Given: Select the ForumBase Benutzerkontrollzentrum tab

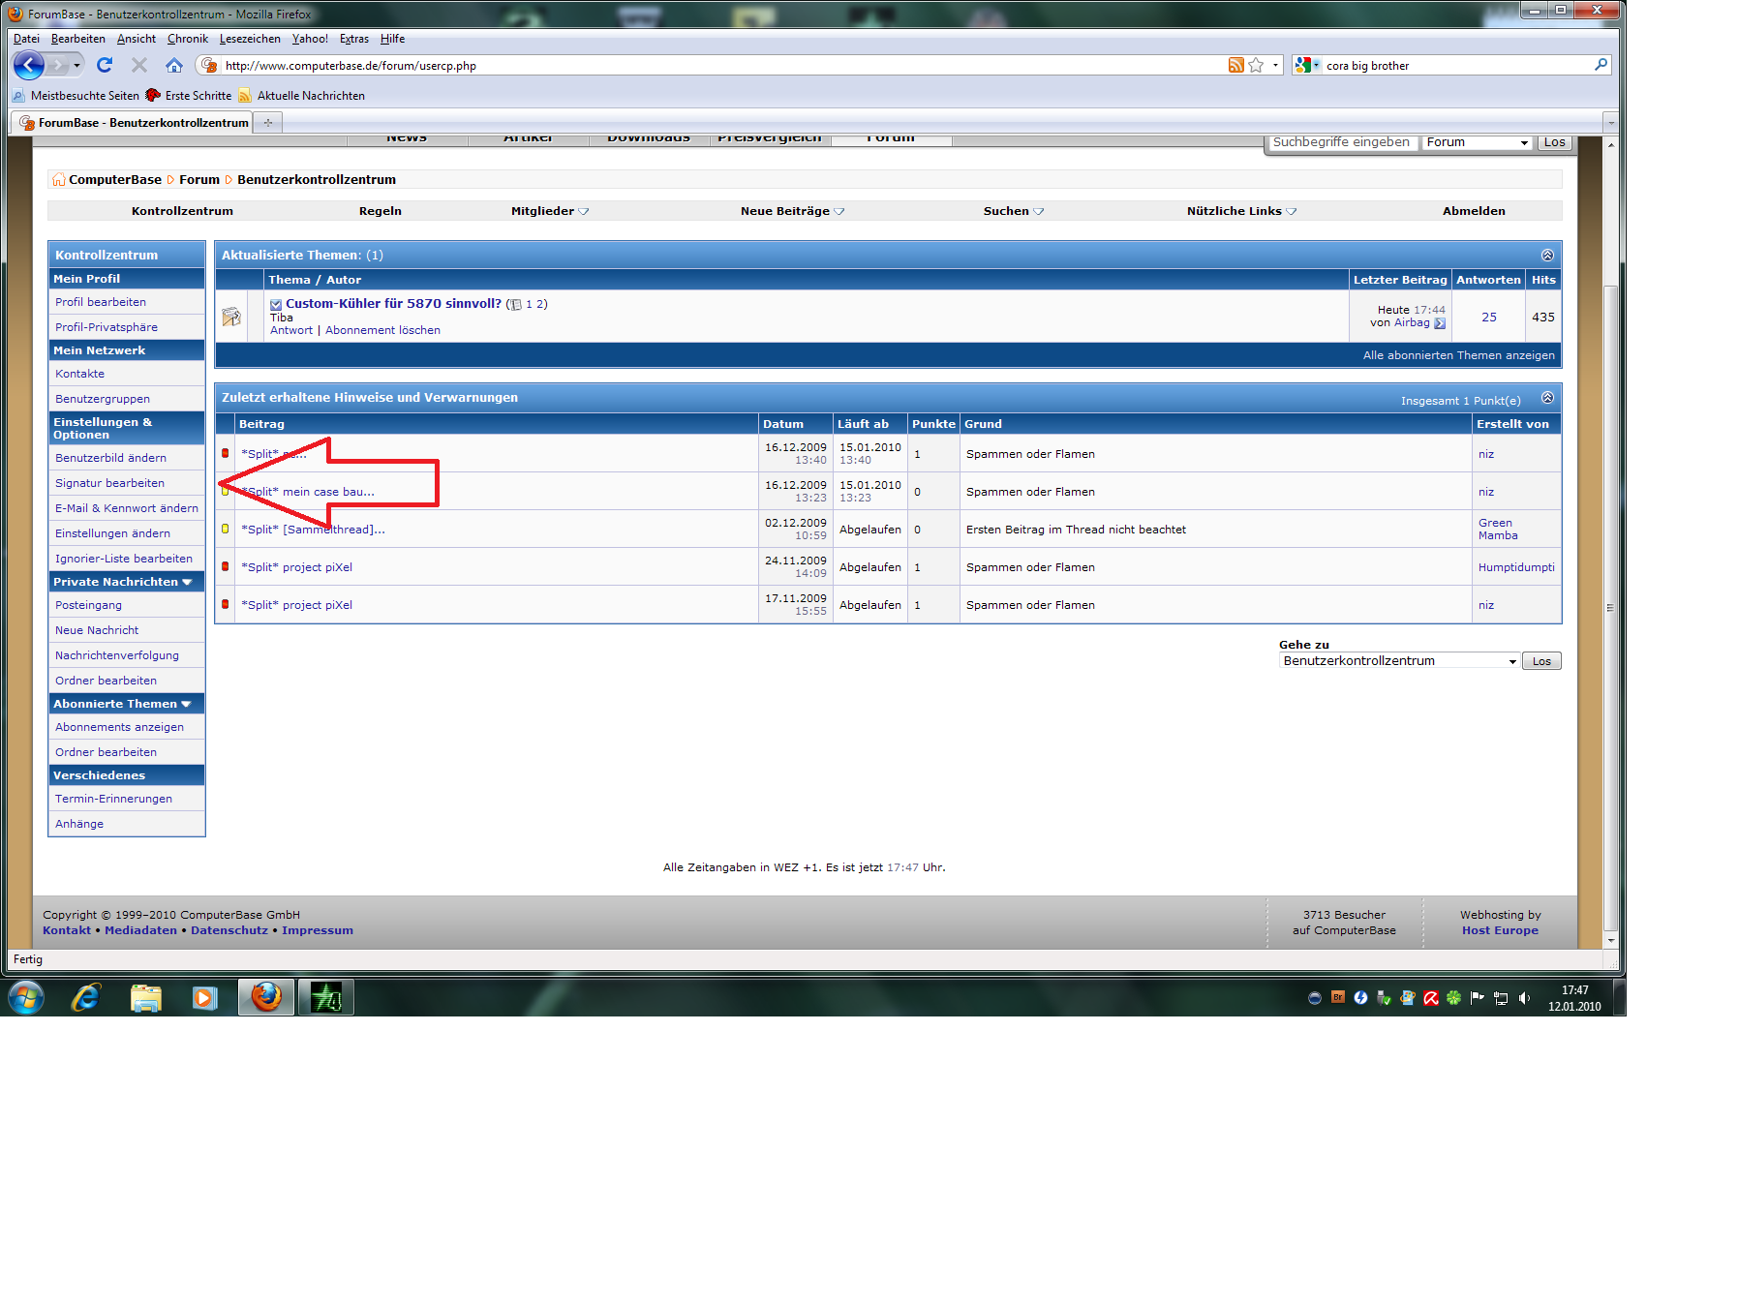Looking at the screenshot, I should point(134,123).
